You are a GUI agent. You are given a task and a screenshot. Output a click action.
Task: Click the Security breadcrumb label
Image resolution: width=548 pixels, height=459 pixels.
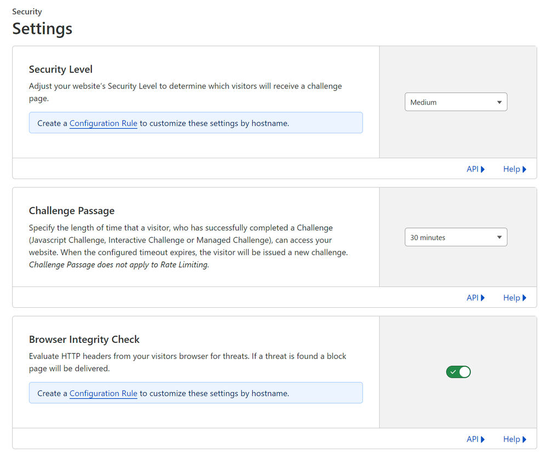pyautogui.click(x=27, y=12)
